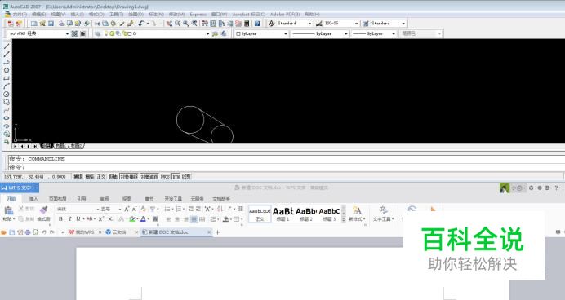
Task: Toggle 对象捕捉 object snap in status bar
Action: click(129, 177)
